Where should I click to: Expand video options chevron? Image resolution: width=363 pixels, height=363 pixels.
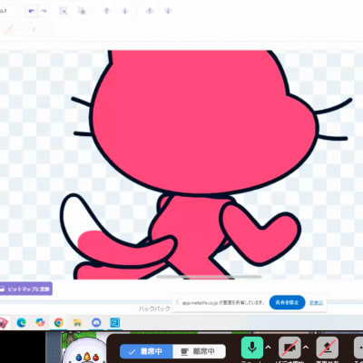tap(306, 348)
